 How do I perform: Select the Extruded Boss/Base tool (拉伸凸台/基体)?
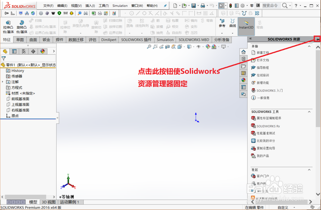[x=8, y=27]
